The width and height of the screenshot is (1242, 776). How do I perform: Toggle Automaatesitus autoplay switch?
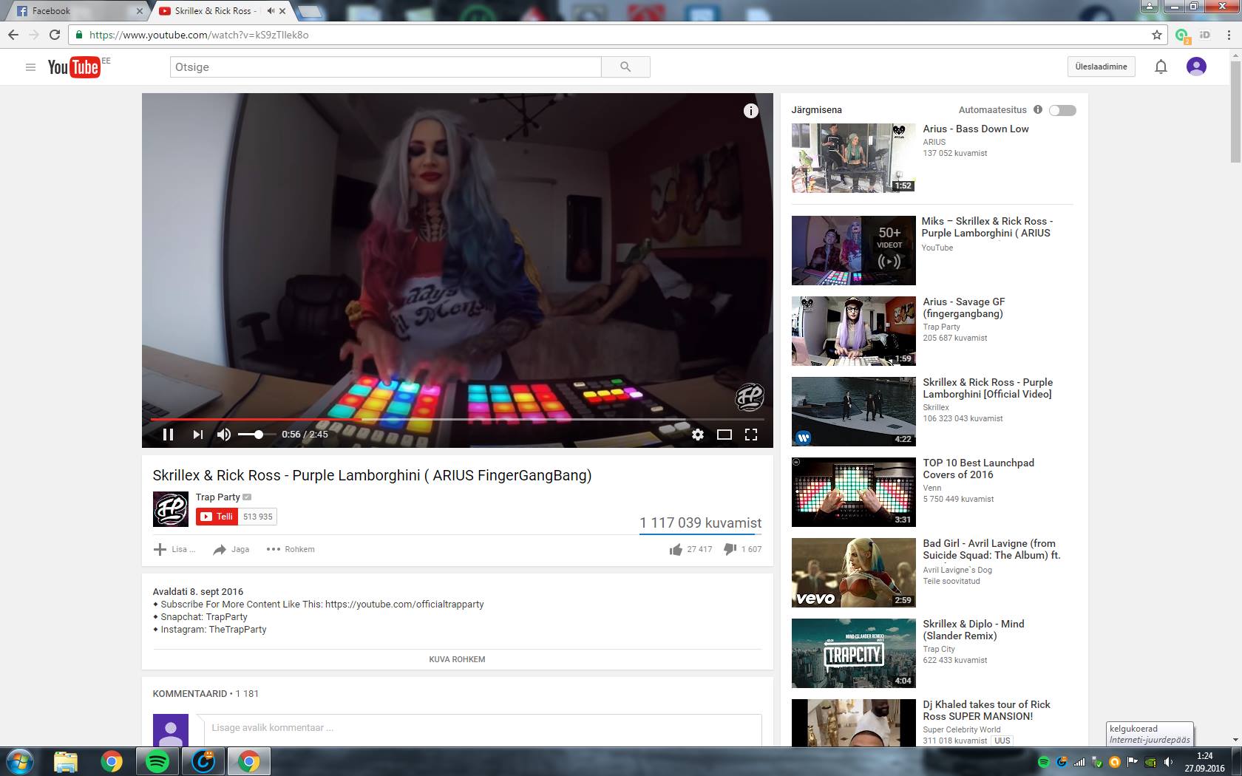tap(1062, 110)
